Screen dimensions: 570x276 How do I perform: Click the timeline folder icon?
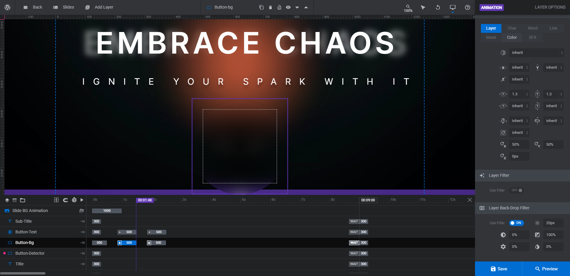pyautogui.click(x=23, y=200)
